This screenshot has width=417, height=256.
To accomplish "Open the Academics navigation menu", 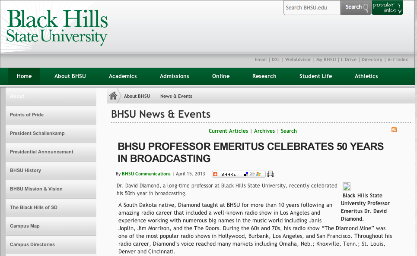I will (x=123, y=76).
